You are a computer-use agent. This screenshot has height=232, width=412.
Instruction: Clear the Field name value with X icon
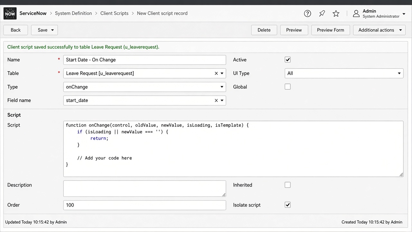216,101
